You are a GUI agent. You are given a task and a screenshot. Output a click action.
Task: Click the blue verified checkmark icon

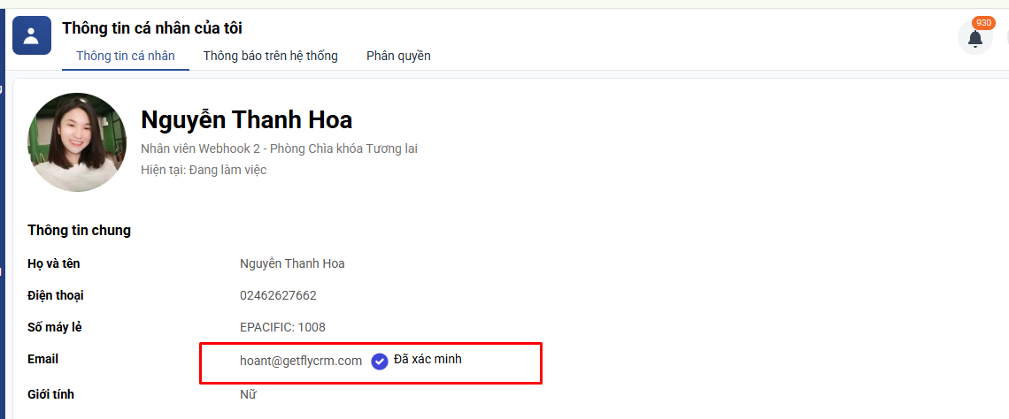[x=380, y=361]
